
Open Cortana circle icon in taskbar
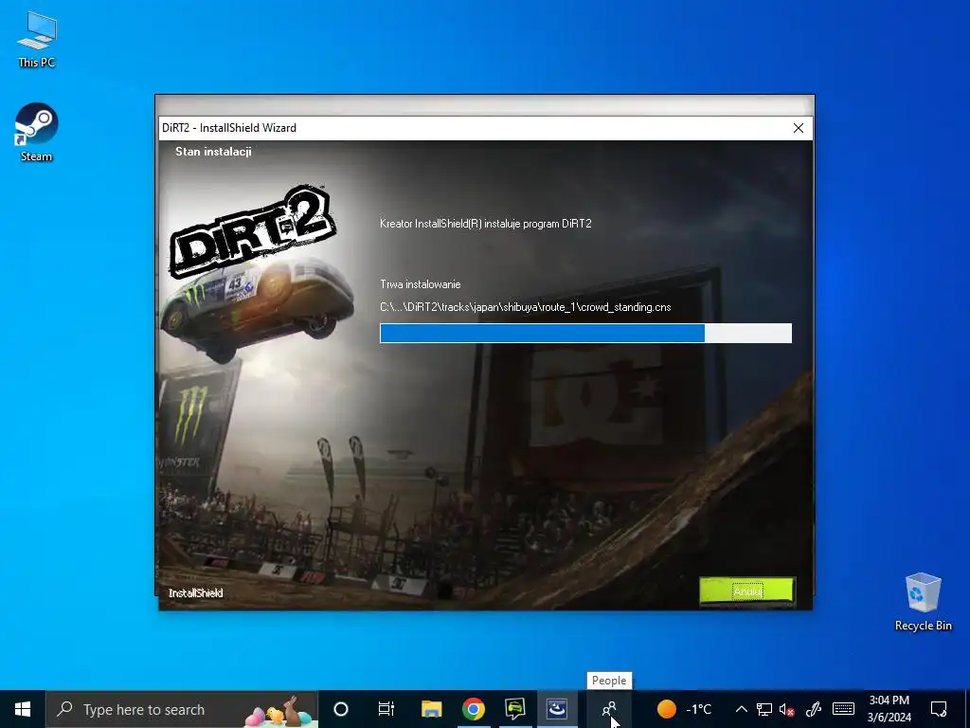[341, 709]
